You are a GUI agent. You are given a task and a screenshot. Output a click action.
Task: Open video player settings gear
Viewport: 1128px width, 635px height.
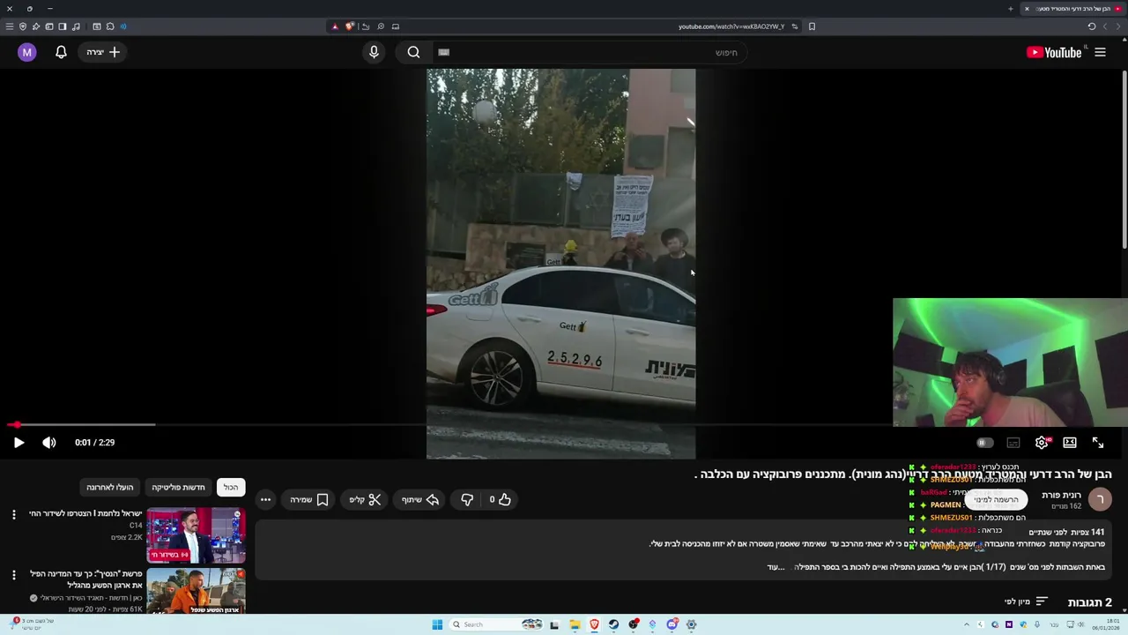(1042, 443)
